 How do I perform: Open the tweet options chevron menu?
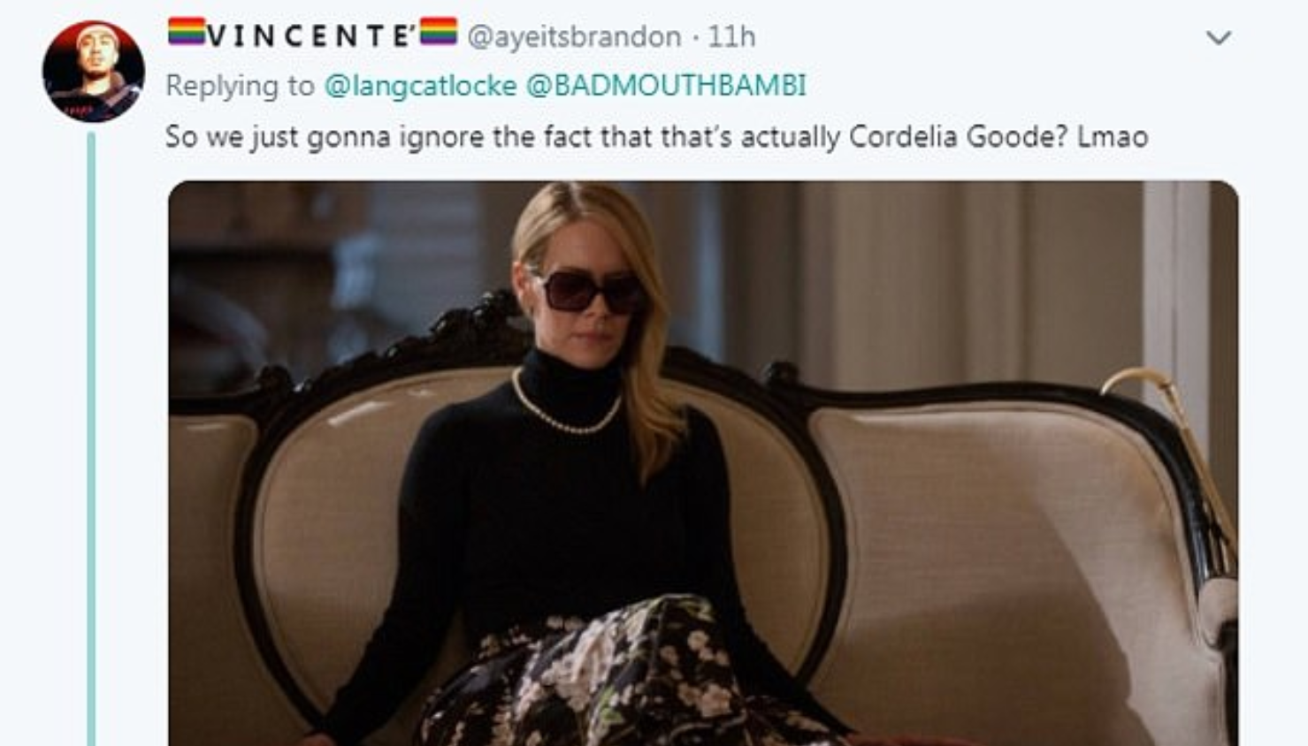[x=1219, y=38]
